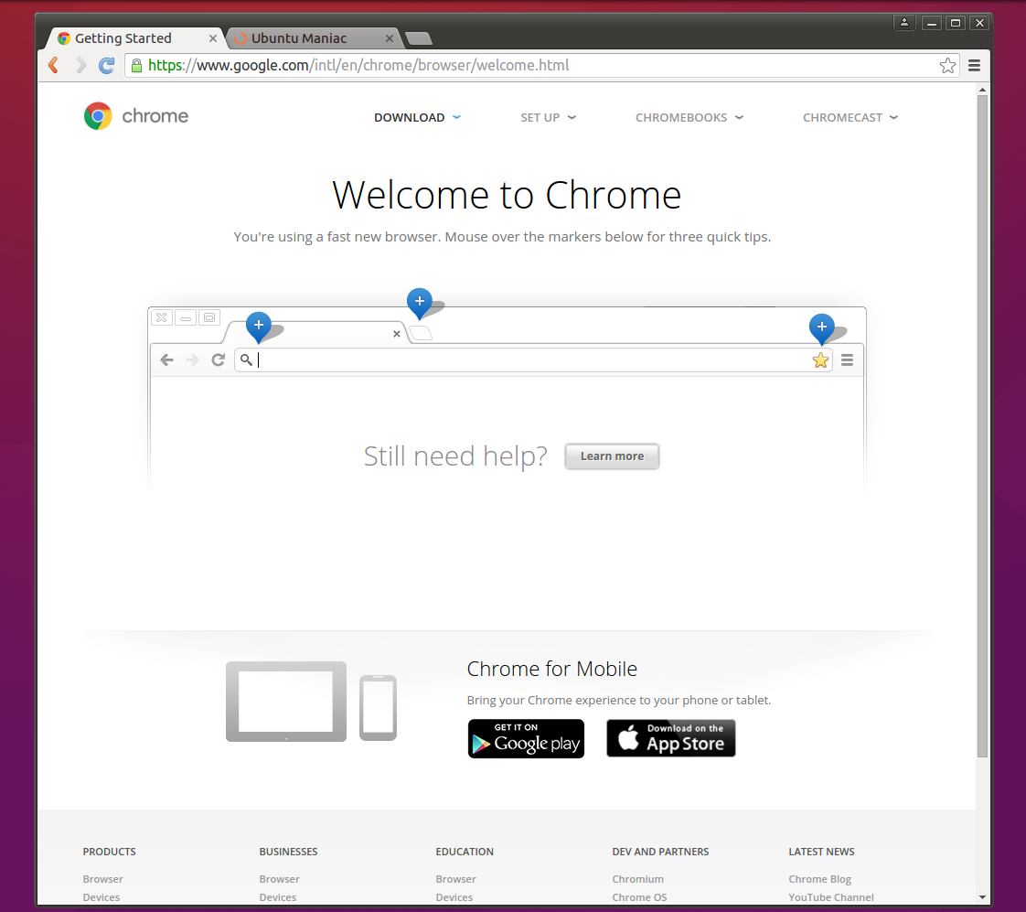Viewport: 1026px width, 912px height.
Task: Click the Welcome to Chrome heading
Action: pyautogui.click(x=507, y=195)
